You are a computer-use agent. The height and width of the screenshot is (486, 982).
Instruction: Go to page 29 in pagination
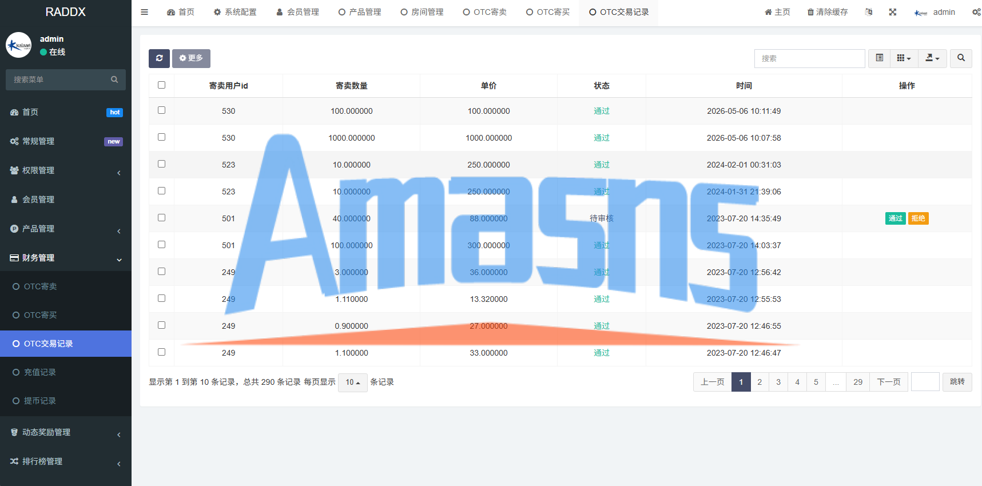[858, 382]
